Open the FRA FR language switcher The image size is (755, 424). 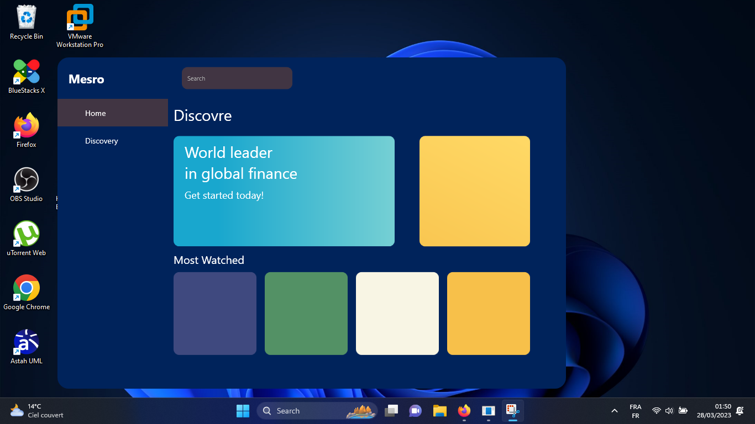(x=635, y=411)
